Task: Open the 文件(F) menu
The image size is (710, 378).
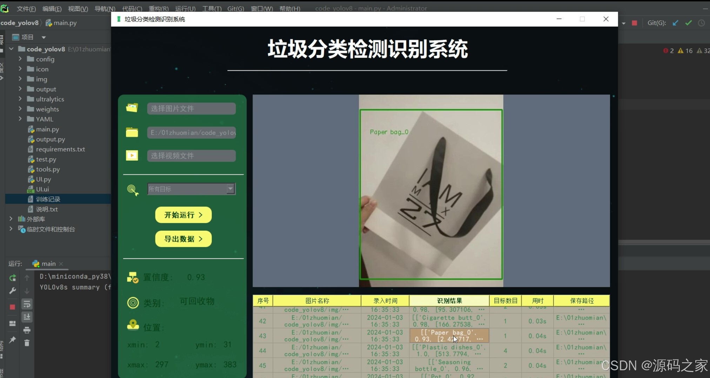Action: (26, 8)
